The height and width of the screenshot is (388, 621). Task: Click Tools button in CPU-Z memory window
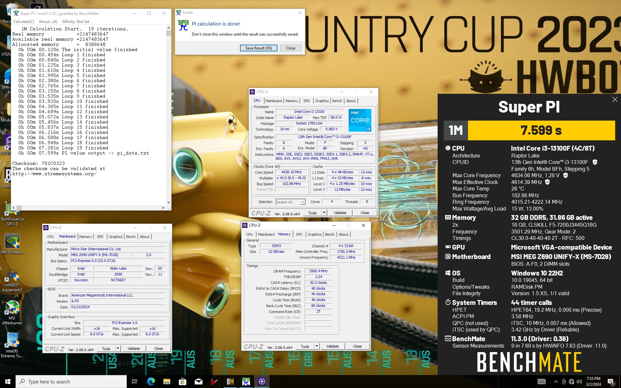tap(305, 346)
